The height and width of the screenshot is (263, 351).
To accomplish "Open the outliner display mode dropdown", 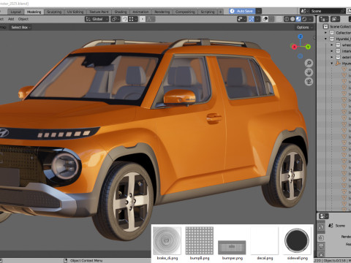I will pos(336,19).
